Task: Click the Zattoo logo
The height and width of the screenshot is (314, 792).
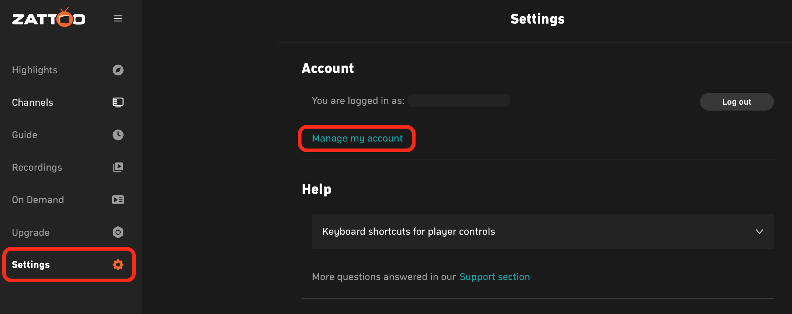Action: (x=49, y=18)
